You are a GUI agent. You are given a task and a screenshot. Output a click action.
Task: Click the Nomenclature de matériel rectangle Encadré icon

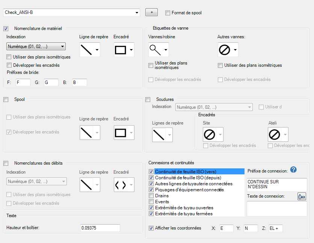click(120, 49)
